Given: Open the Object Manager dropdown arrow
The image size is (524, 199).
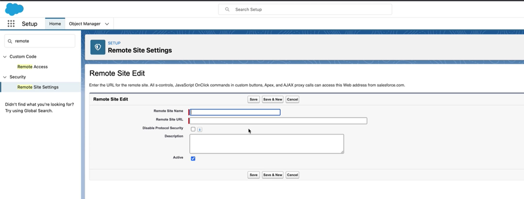Looking at the screenshot, I should 107,24.
